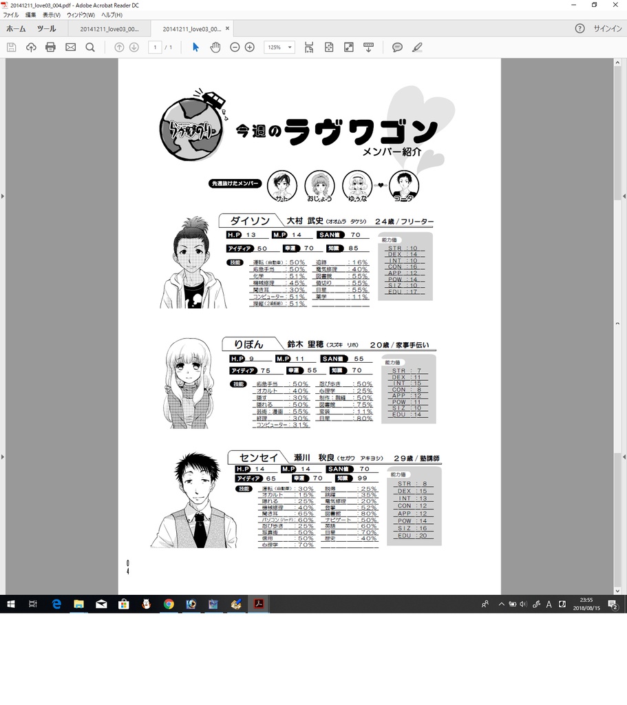Viewport: 627px width, 705px height.
Task: Expand the left navigation pane lower arrow
Action: pos(3,457)
